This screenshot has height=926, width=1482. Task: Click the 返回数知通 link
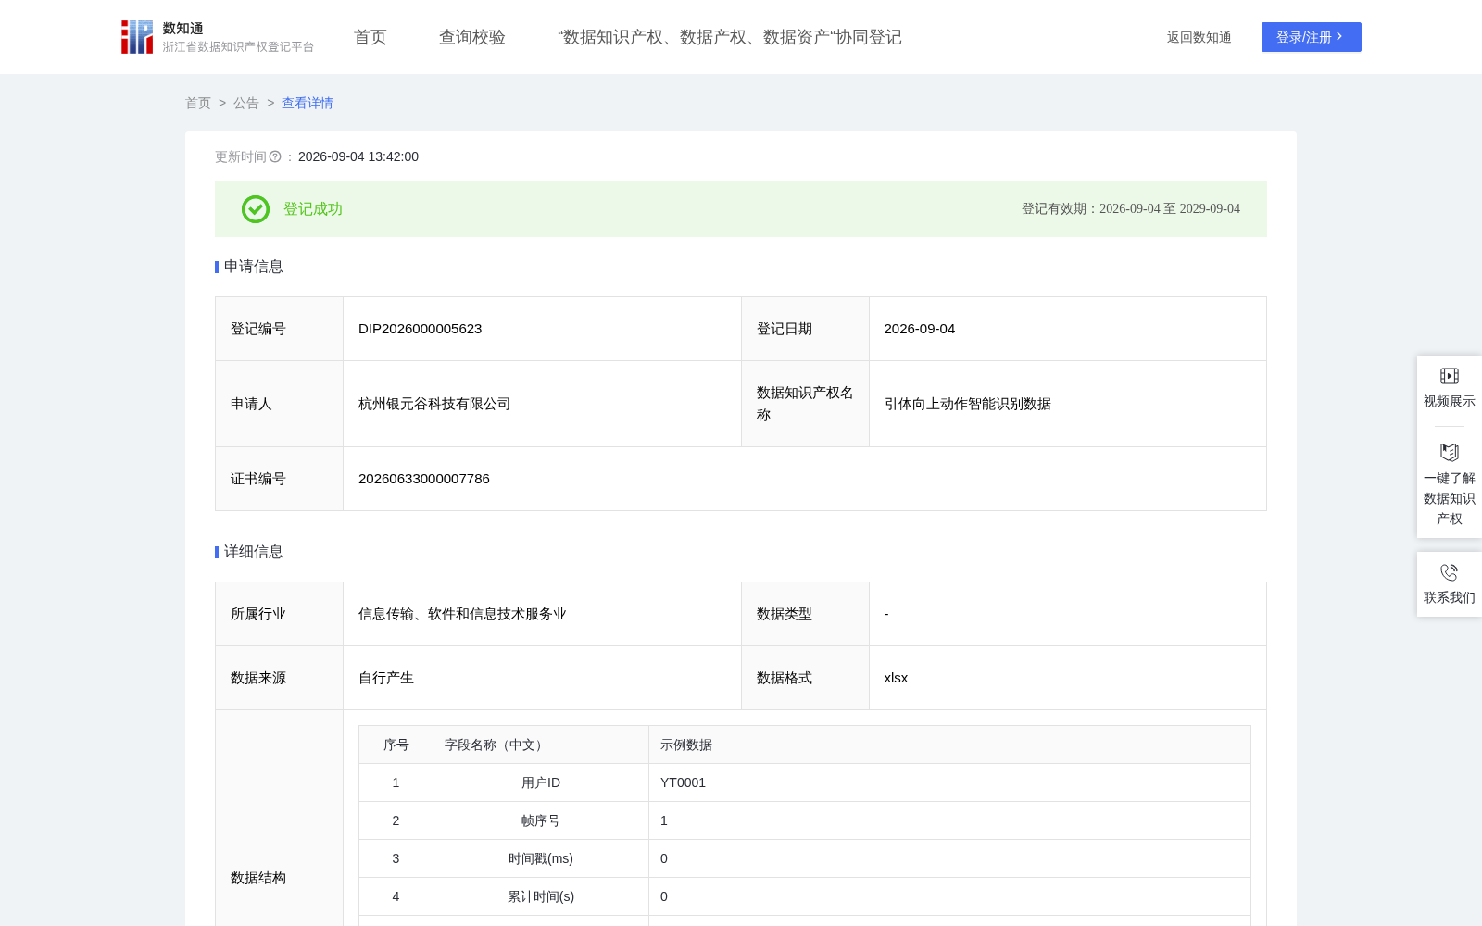(1199, 37)
